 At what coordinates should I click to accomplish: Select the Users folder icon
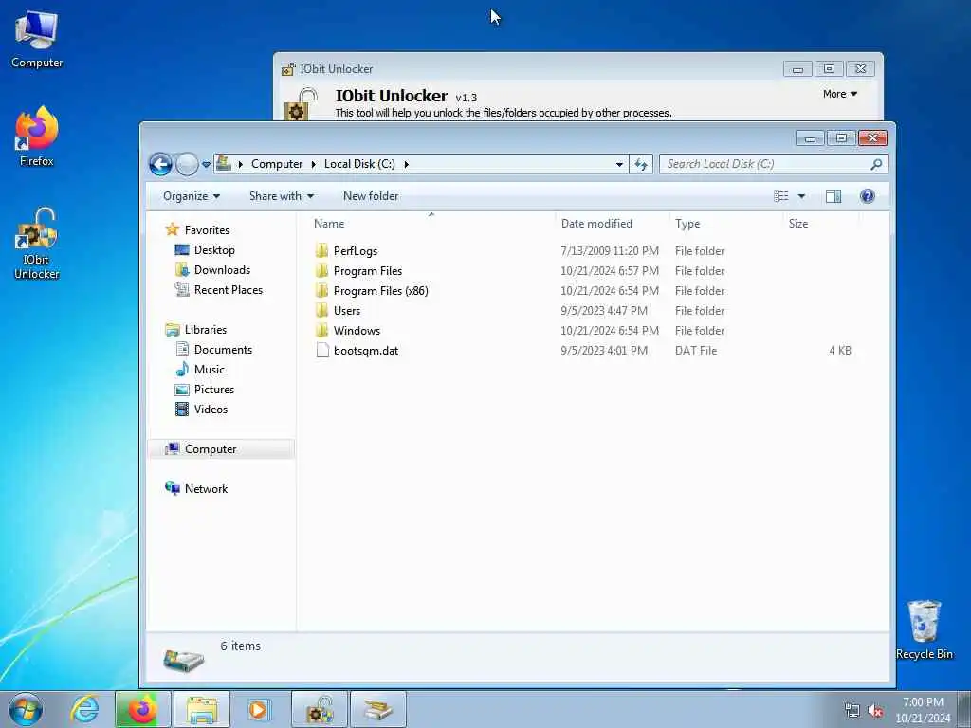click(x=322, y=310)
